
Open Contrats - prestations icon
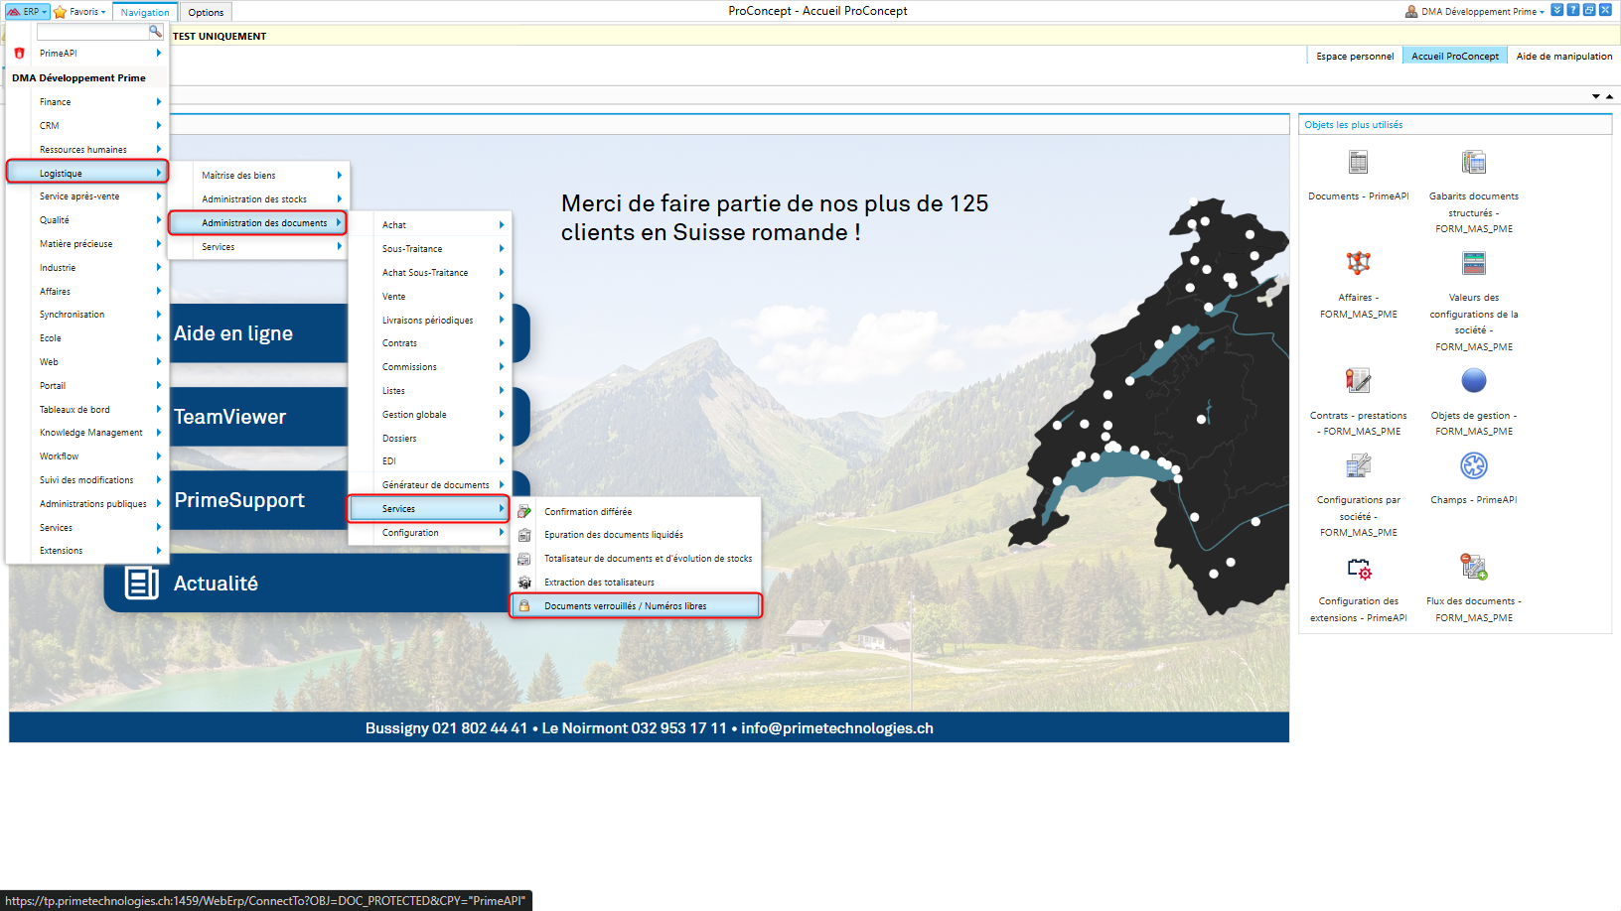[x=1358, y=381]
